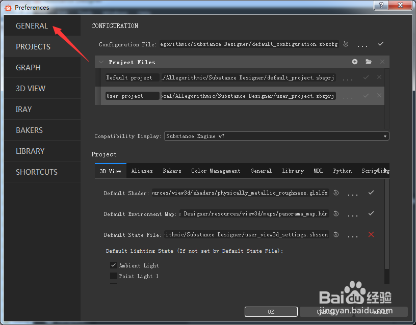The image size is (416, 325).
Task: Uncheck the Ambient Light checkbox
Action: coord(113,265)
